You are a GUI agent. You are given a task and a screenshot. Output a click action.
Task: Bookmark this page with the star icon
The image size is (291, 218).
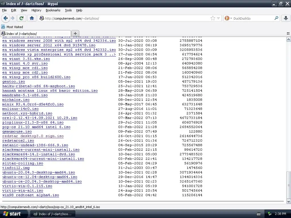213,18
